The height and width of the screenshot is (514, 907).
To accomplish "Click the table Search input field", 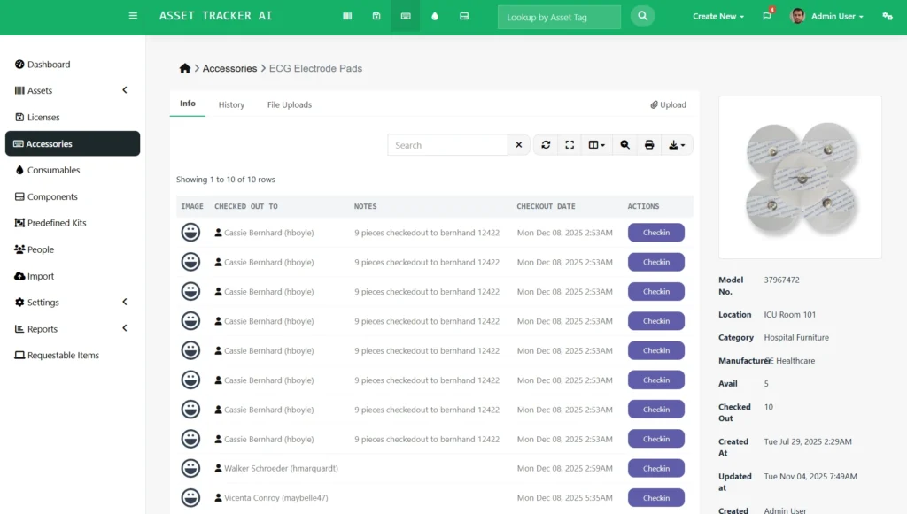I will [447, 145].
